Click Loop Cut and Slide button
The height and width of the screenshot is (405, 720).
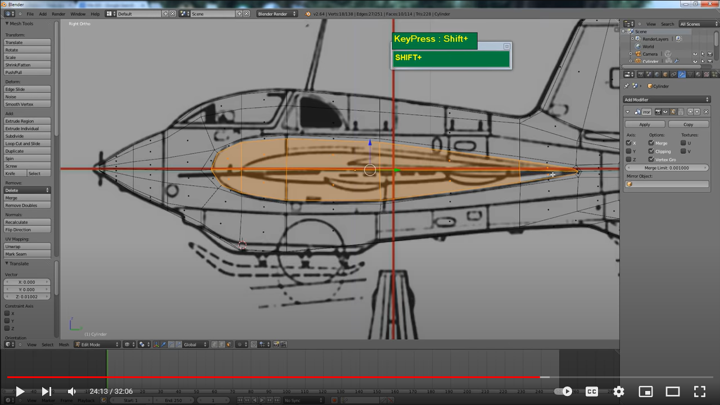tap(28, 143)
